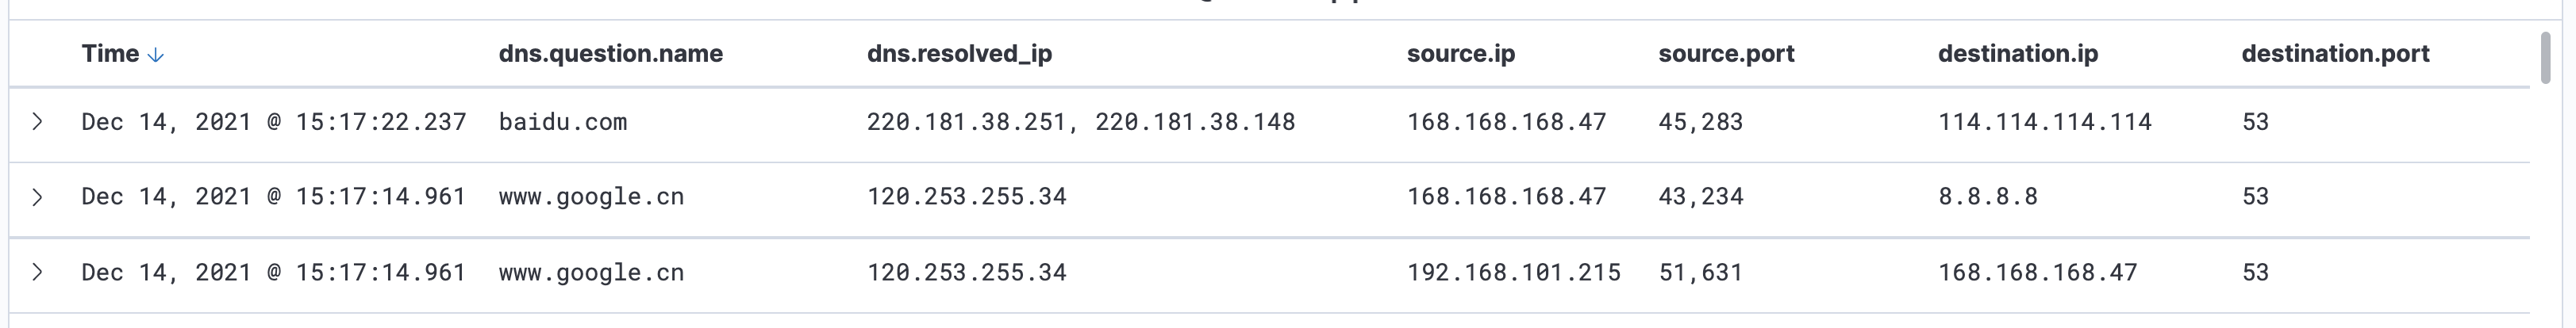Click the destination.ip column header
Screen dimensions: 2576x328
(2017, 54)
